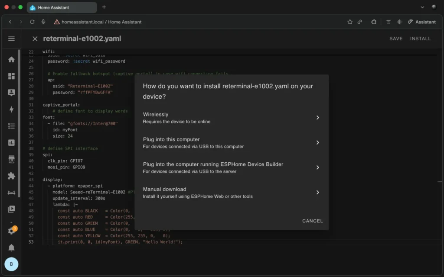Open the dashboard grid icon in sidebar
The width and height of the screenshot is (444, 277).
pyautogui.click(x=11, y=76)
